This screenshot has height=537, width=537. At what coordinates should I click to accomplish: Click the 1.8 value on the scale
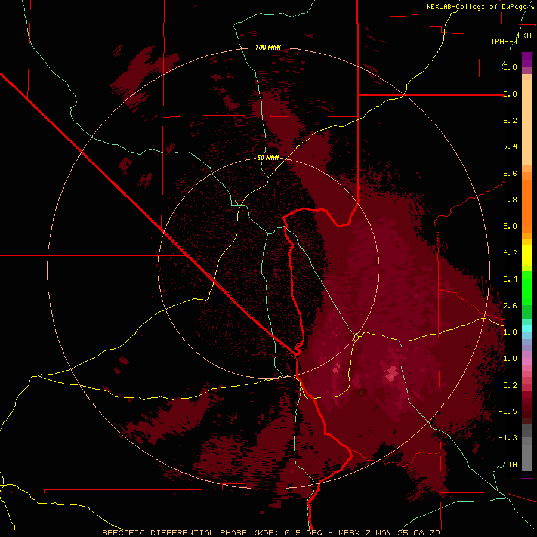[510, 332]
